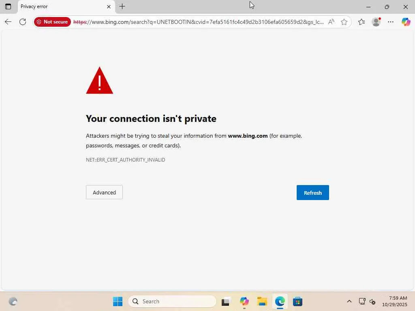This screenshot has width=415, height=311.
Task: Open the Copilot sidebar icon
Action: point(406,22)
